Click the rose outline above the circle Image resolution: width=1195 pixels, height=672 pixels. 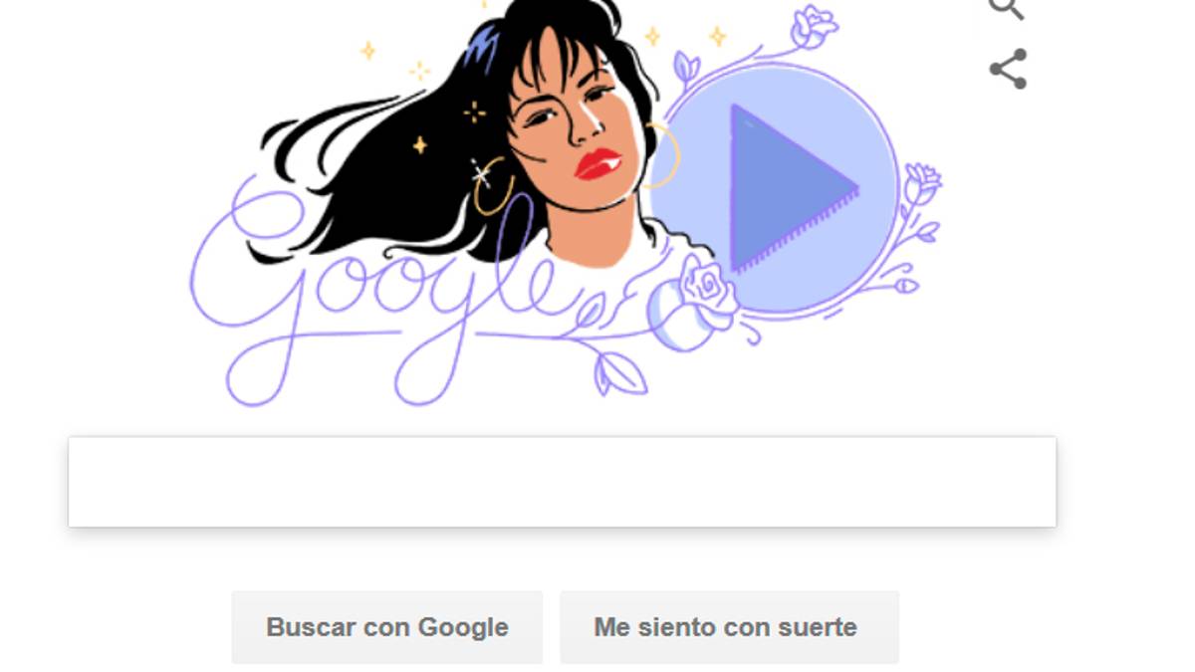[x=813, y=27]
